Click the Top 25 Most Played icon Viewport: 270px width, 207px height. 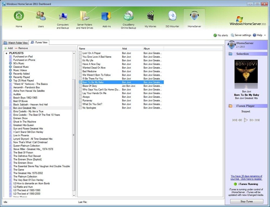[11, 81]
